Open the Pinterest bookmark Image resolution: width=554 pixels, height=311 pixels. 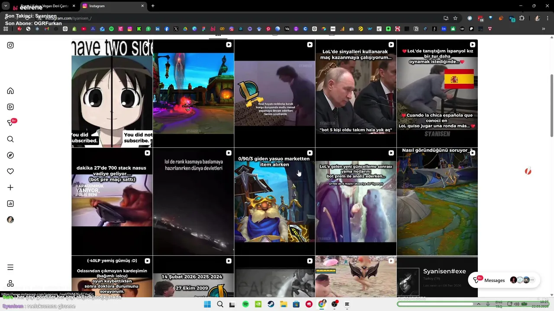coord(268,29)
